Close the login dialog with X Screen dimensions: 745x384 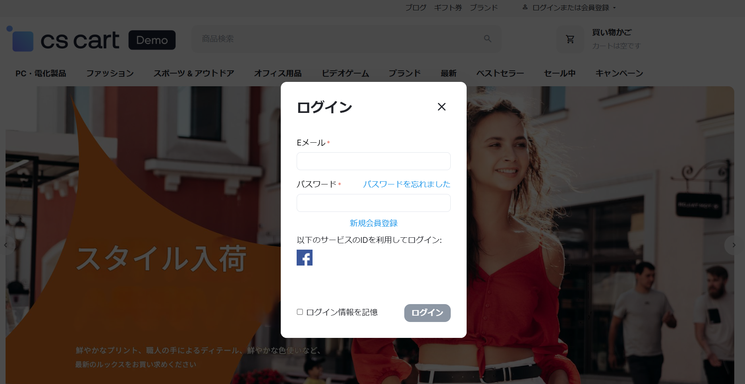pos(441,107)
